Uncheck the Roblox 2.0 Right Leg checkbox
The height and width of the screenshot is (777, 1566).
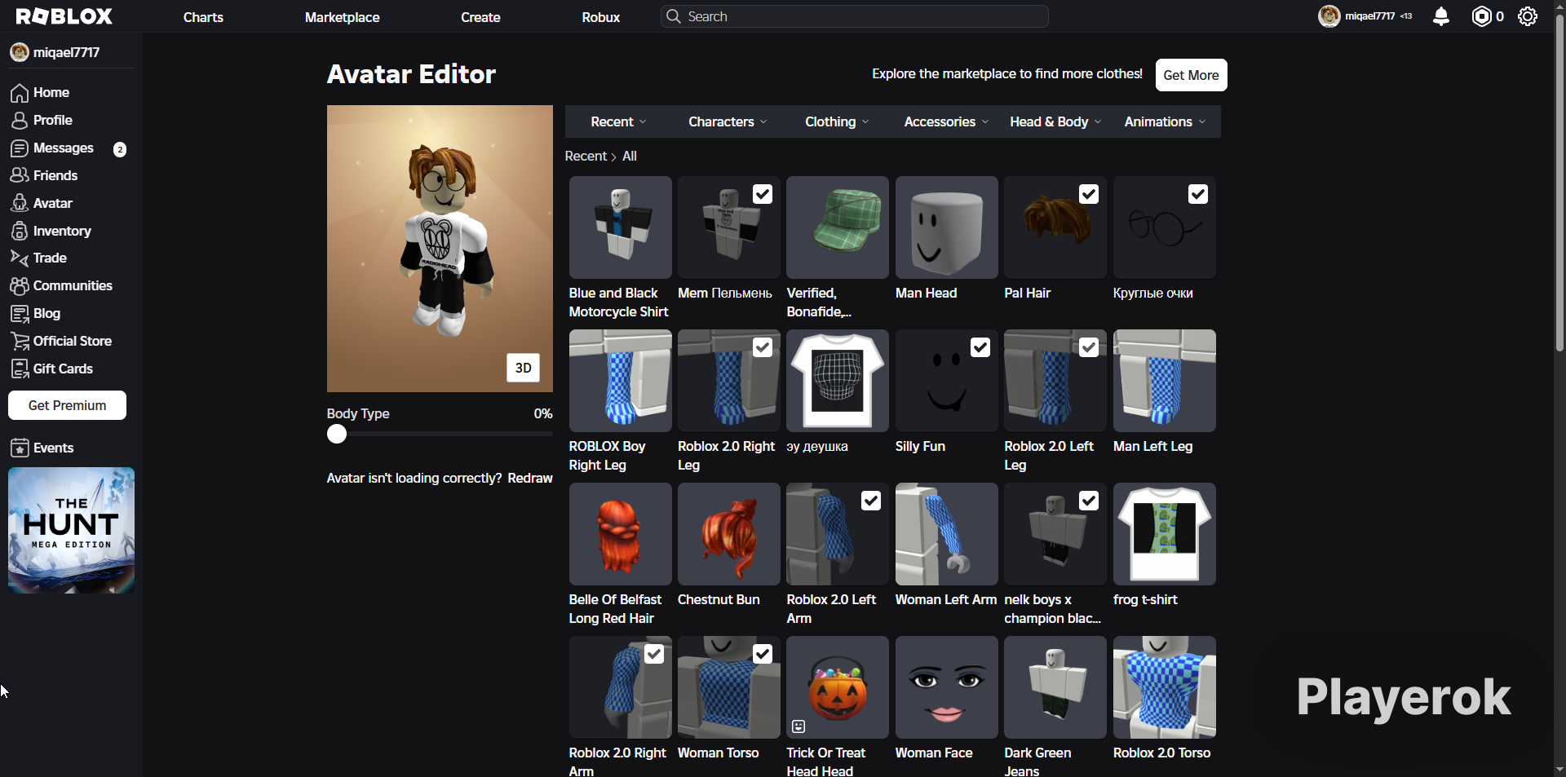coord(763,347)
